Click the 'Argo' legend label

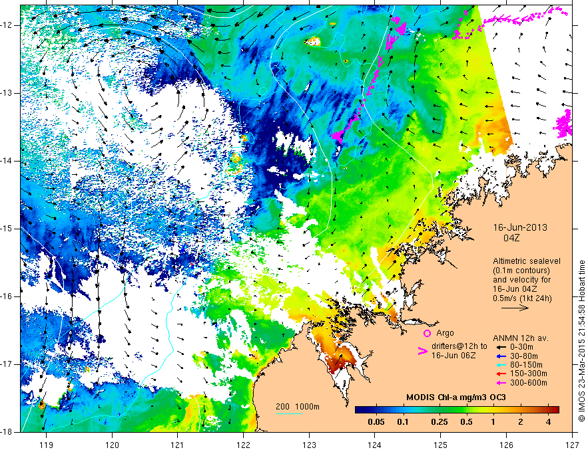pos(445,333)
